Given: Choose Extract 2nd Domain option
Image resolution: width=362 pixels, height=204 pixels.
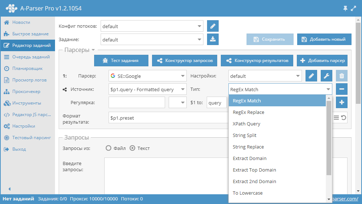Looking at the screenshot, I should [277, 181].
